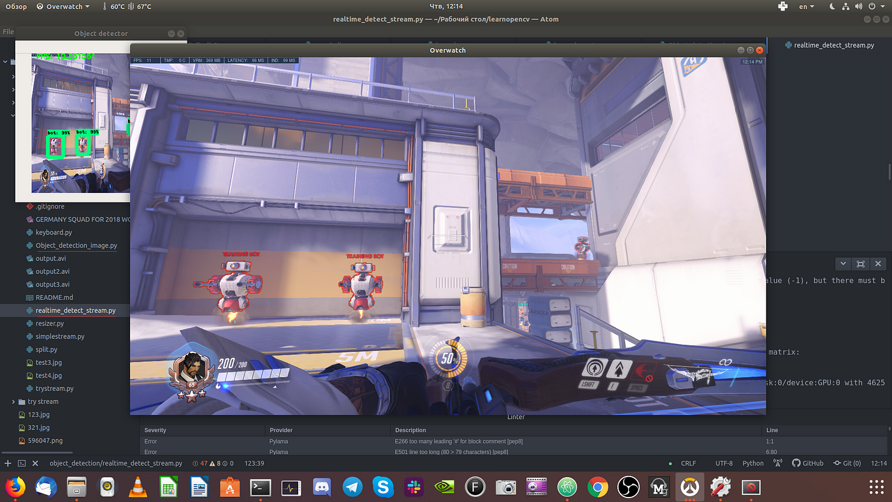Show all applications grid
Image resolution: width=892 pixels, height=502 pixels.
(x=877, y=487)
